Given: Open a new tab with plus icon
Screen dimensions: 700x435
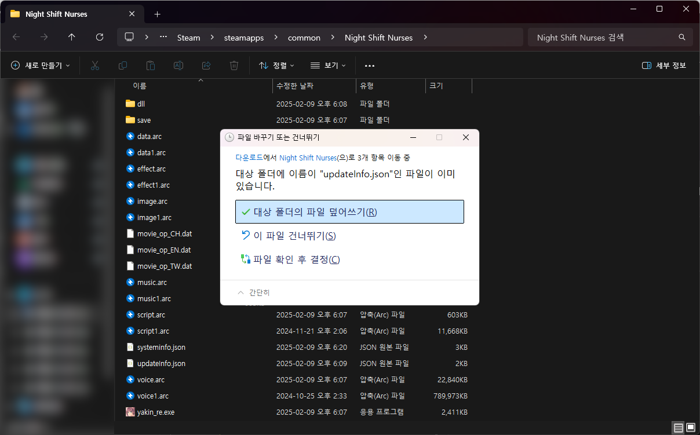Looking at the screenshot, I should click(x=157, y=14).
